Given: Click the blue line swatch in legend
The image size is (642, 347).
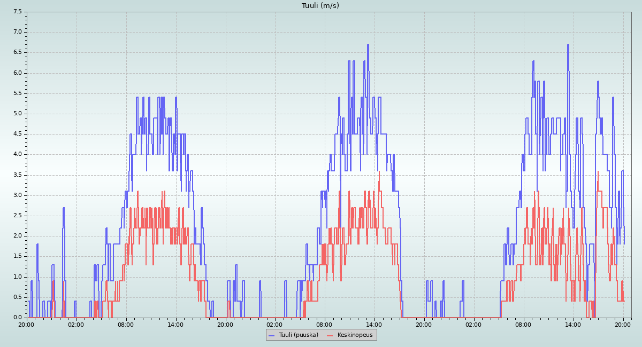Looking at the screenshot, I should [272, 335].
